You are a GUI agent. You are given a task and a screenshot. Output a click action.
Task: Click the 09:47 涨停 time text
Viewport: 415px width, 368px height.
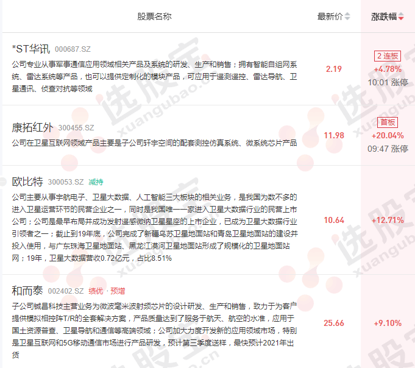coord(388,149)
